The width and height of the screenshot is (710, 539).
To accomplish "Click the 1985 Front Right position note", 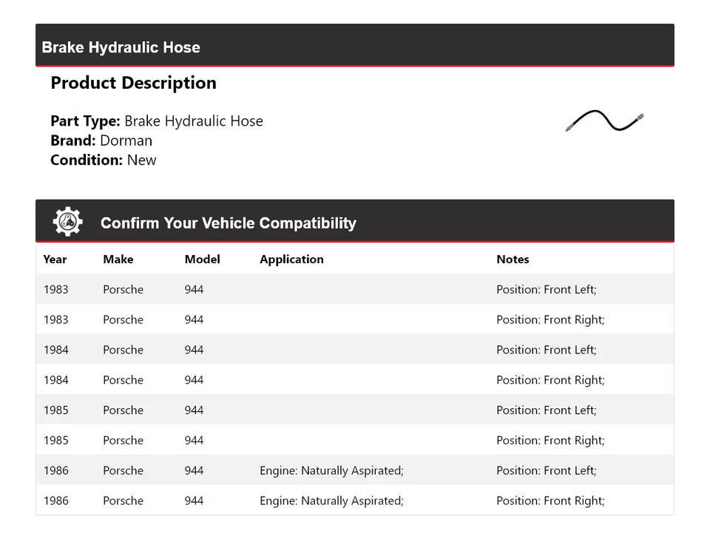I will (550, 441).
